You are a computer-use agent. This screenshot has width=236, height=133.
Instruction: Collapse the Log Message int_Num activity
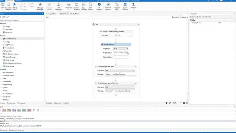[136, 66]
